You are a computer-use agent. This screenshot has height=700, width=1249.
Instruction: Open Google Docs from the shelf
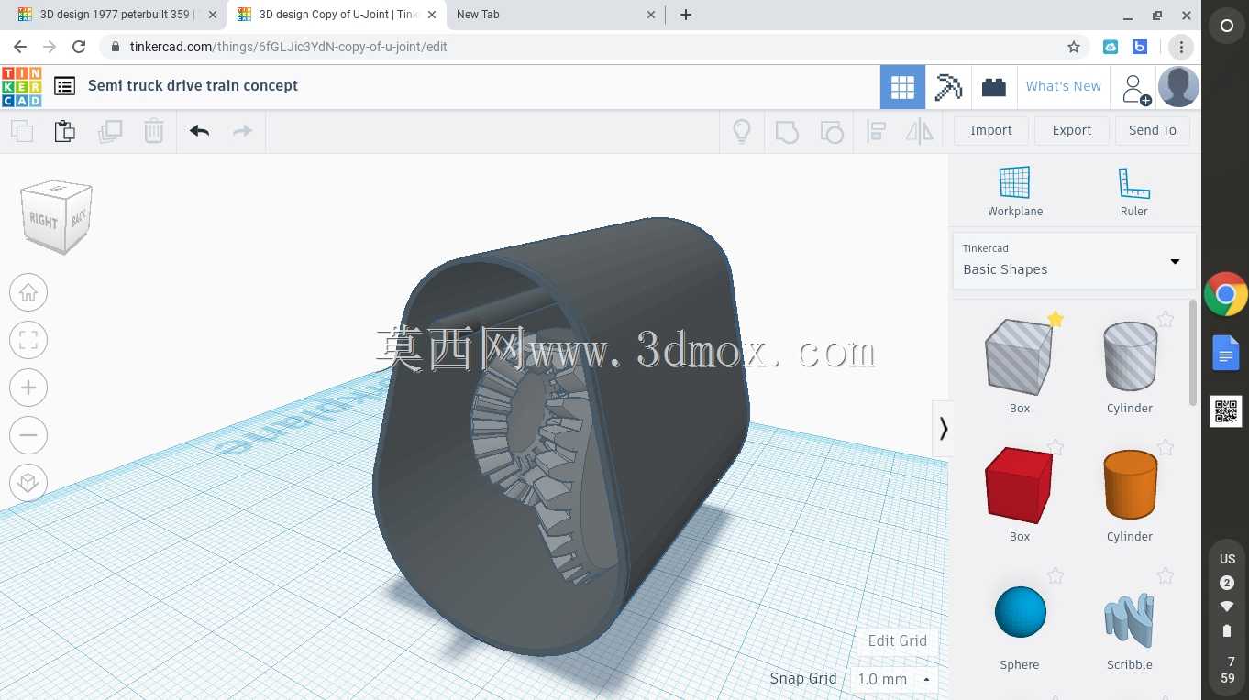point(1226,354)
